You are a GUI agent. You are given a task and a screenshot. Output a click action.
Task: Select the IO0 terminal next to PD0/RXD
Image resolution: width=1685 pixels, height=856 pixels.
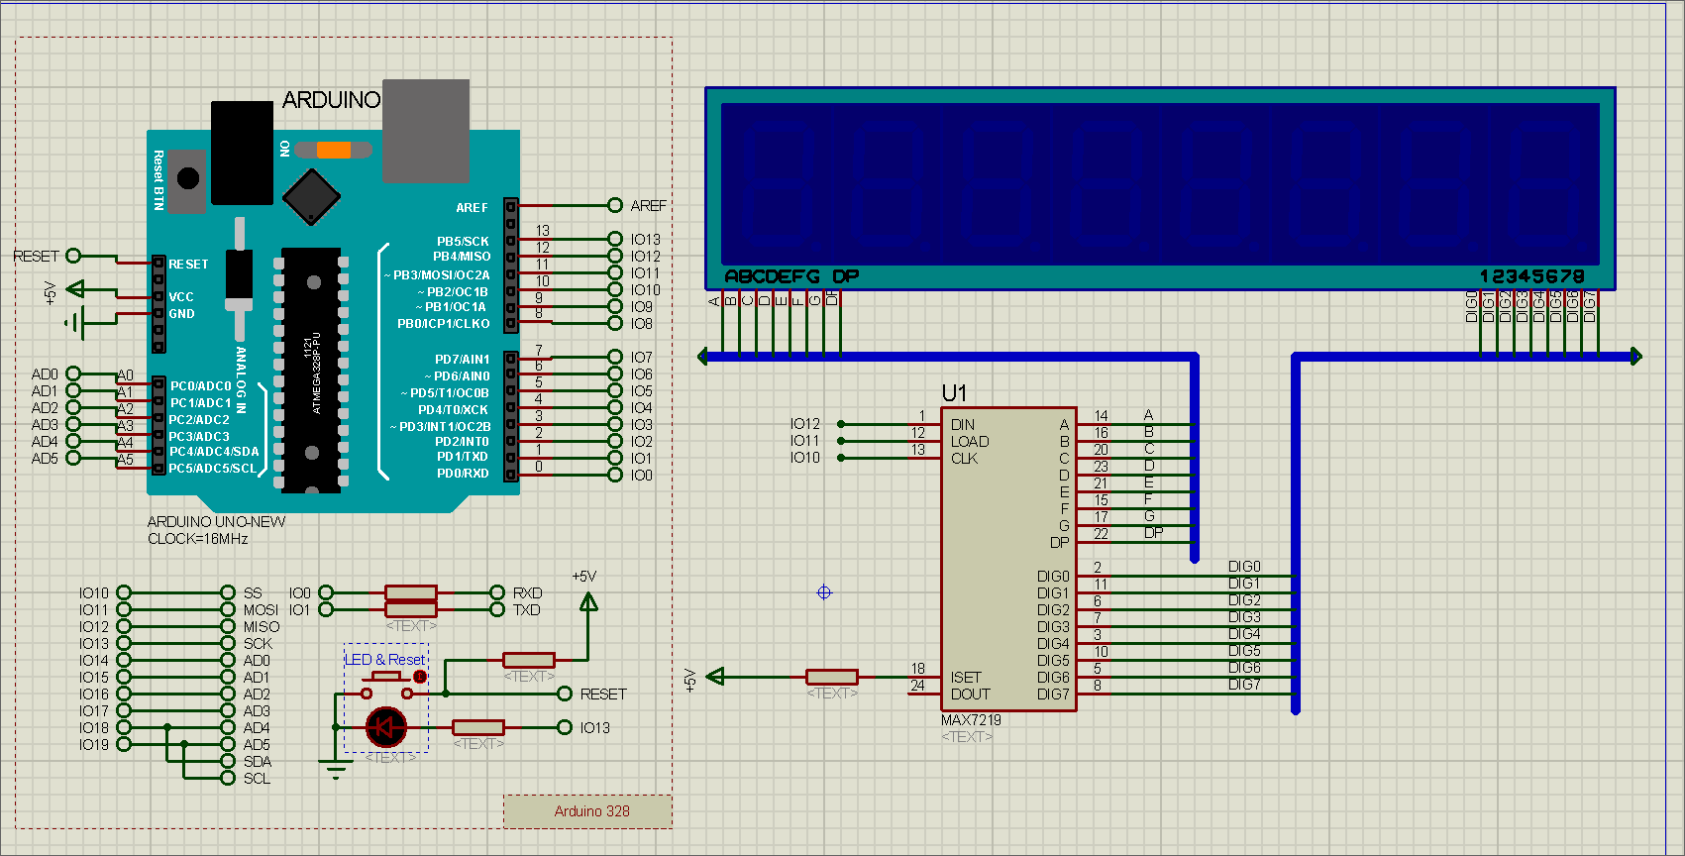(x=615, y=475)
